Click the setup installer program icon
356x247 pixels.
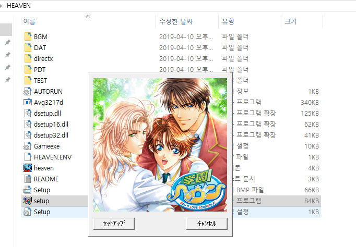coord(28,201)
